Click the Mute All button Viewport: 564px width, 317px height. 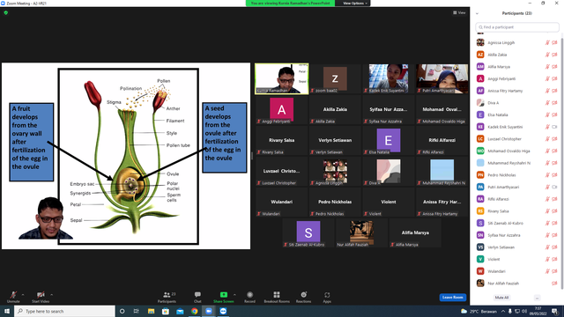501,298
